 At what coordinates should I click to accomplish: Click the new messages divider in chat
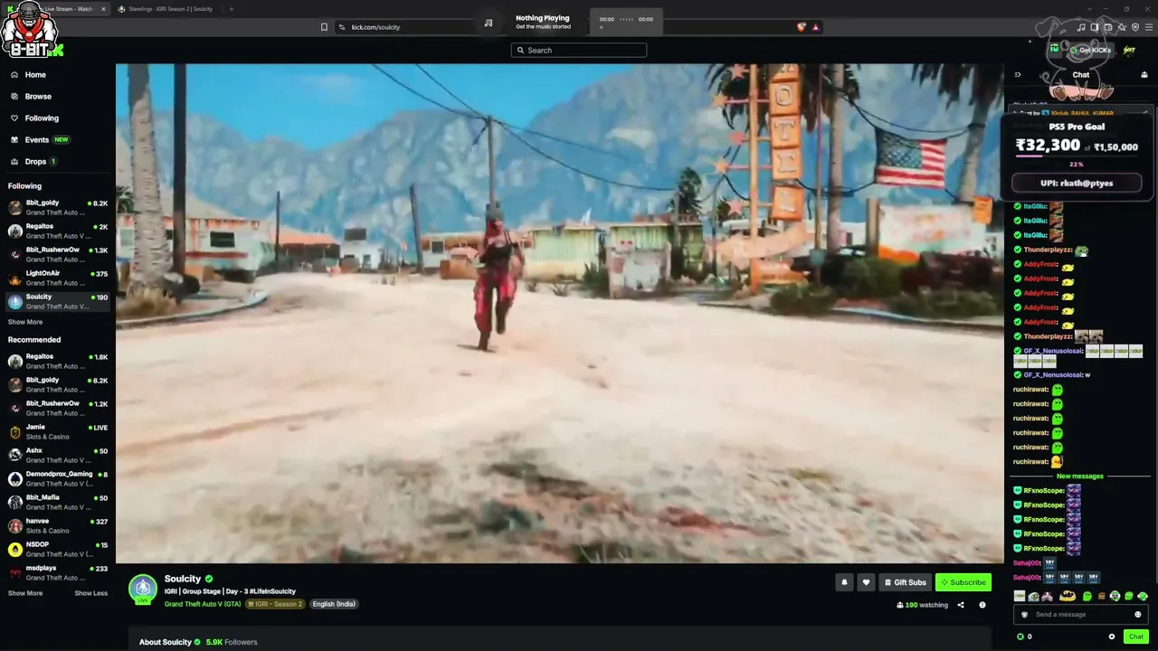click(x=1080, y=476)
